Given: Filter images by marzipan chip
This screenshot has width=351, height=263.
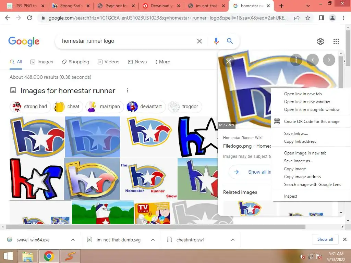Looking at the screenshot, I should (x=105, y=107).
